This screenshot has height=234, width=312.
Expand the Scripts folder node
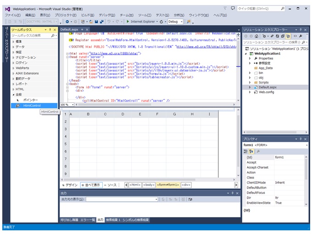click(250, 83)
